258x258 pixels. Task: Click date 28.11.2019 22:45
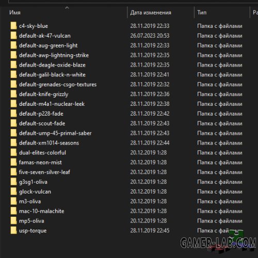(150, 231)
